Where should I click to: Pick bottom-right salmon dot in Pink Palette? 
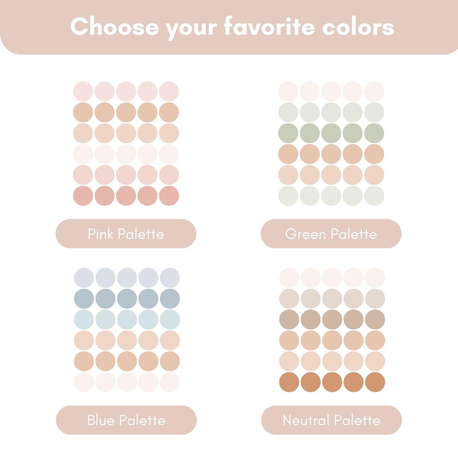pos(169,196)
